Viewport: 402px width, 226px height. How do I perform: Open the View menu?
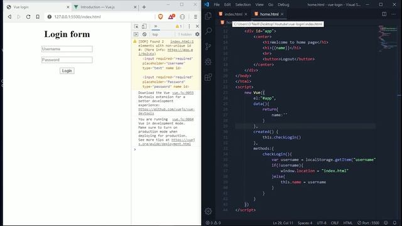[x=259, y=4]
